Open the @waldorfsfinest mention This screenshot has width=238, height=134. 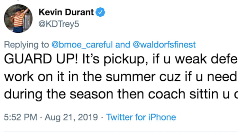[x=164, y=45]
